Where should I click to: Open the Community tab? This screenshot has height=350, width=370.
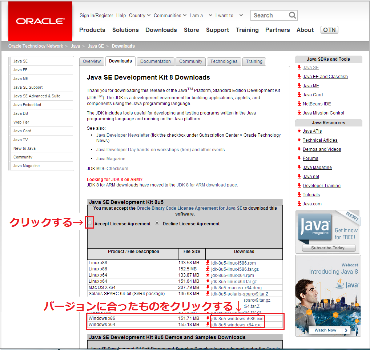click(x=191, y=61)
